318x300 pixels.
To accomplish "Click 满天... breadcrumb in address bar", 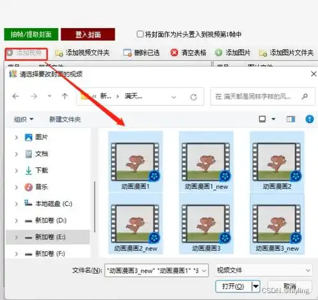I will coord(133,96).
